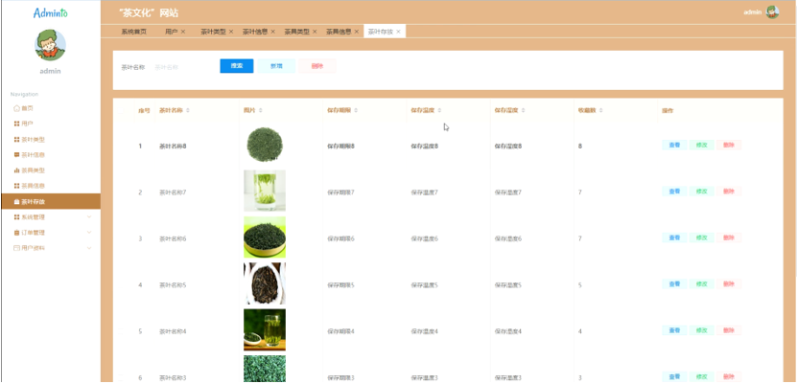Image resolution: width=797 pixels, height=384 pixels.
Task: View row 茶叶名称7 with 查看
Action: (x=674, y=192)
